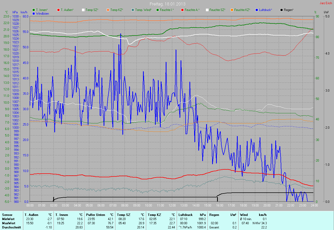This screenshot has height=230, width=334.
Task: Select the 'Luftdruck*' legend label
Action: (x=266, y=10)
